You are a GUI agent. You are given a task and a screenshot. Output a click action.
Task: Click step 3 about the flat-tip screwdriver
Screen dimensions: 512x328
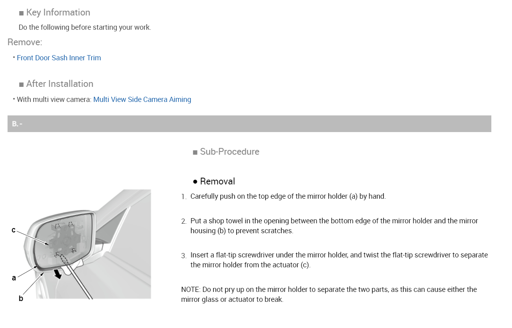click(339, 260)
